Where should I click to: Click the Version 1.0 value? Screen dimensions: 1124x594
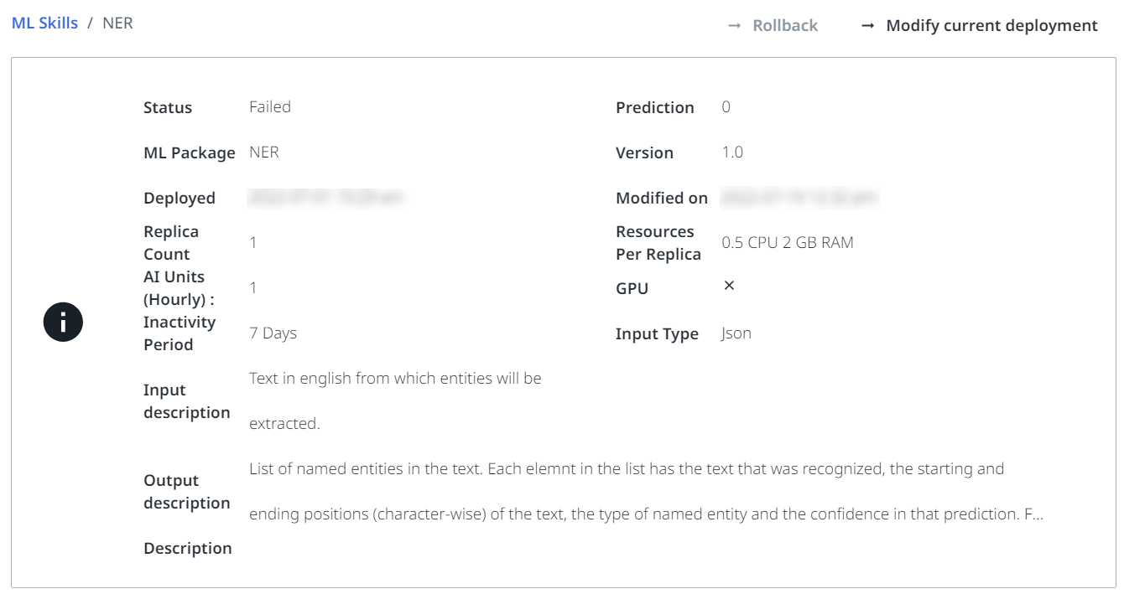tap(732, 152)
